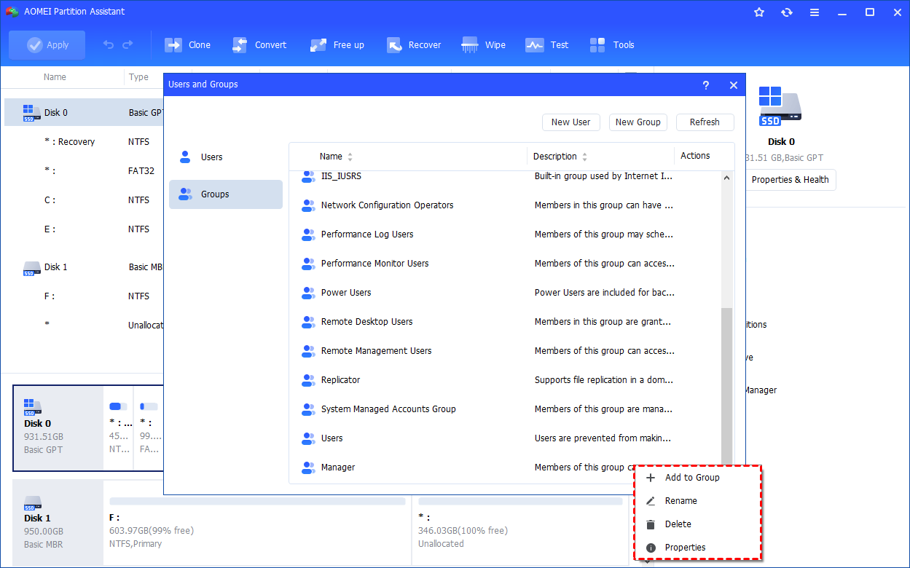Screen dimensions: 910x568
Task: Click the Disk 1 icon in partition list
Action: pyautogui.click(x=32, y=268)
